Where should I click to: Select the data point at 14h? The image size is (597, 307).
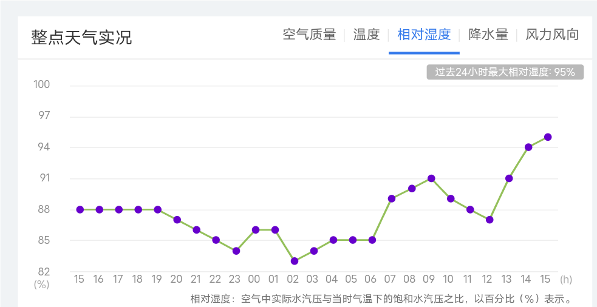coord(528,147)
